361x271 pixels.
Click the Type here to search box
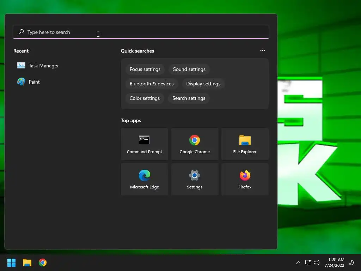[x=141, y=32]
